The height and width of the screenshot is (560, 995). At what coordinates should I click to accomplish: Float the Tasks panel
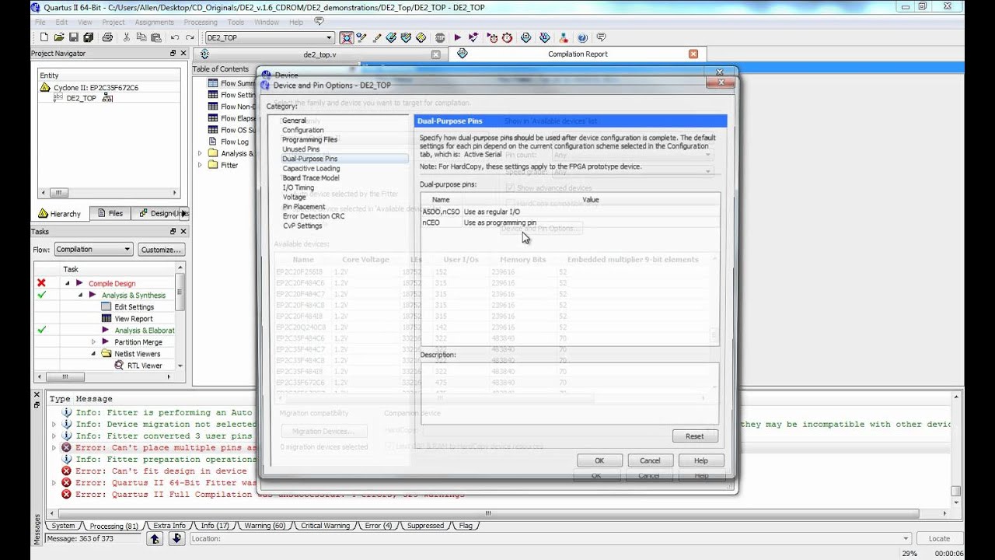tap(173, 232)
